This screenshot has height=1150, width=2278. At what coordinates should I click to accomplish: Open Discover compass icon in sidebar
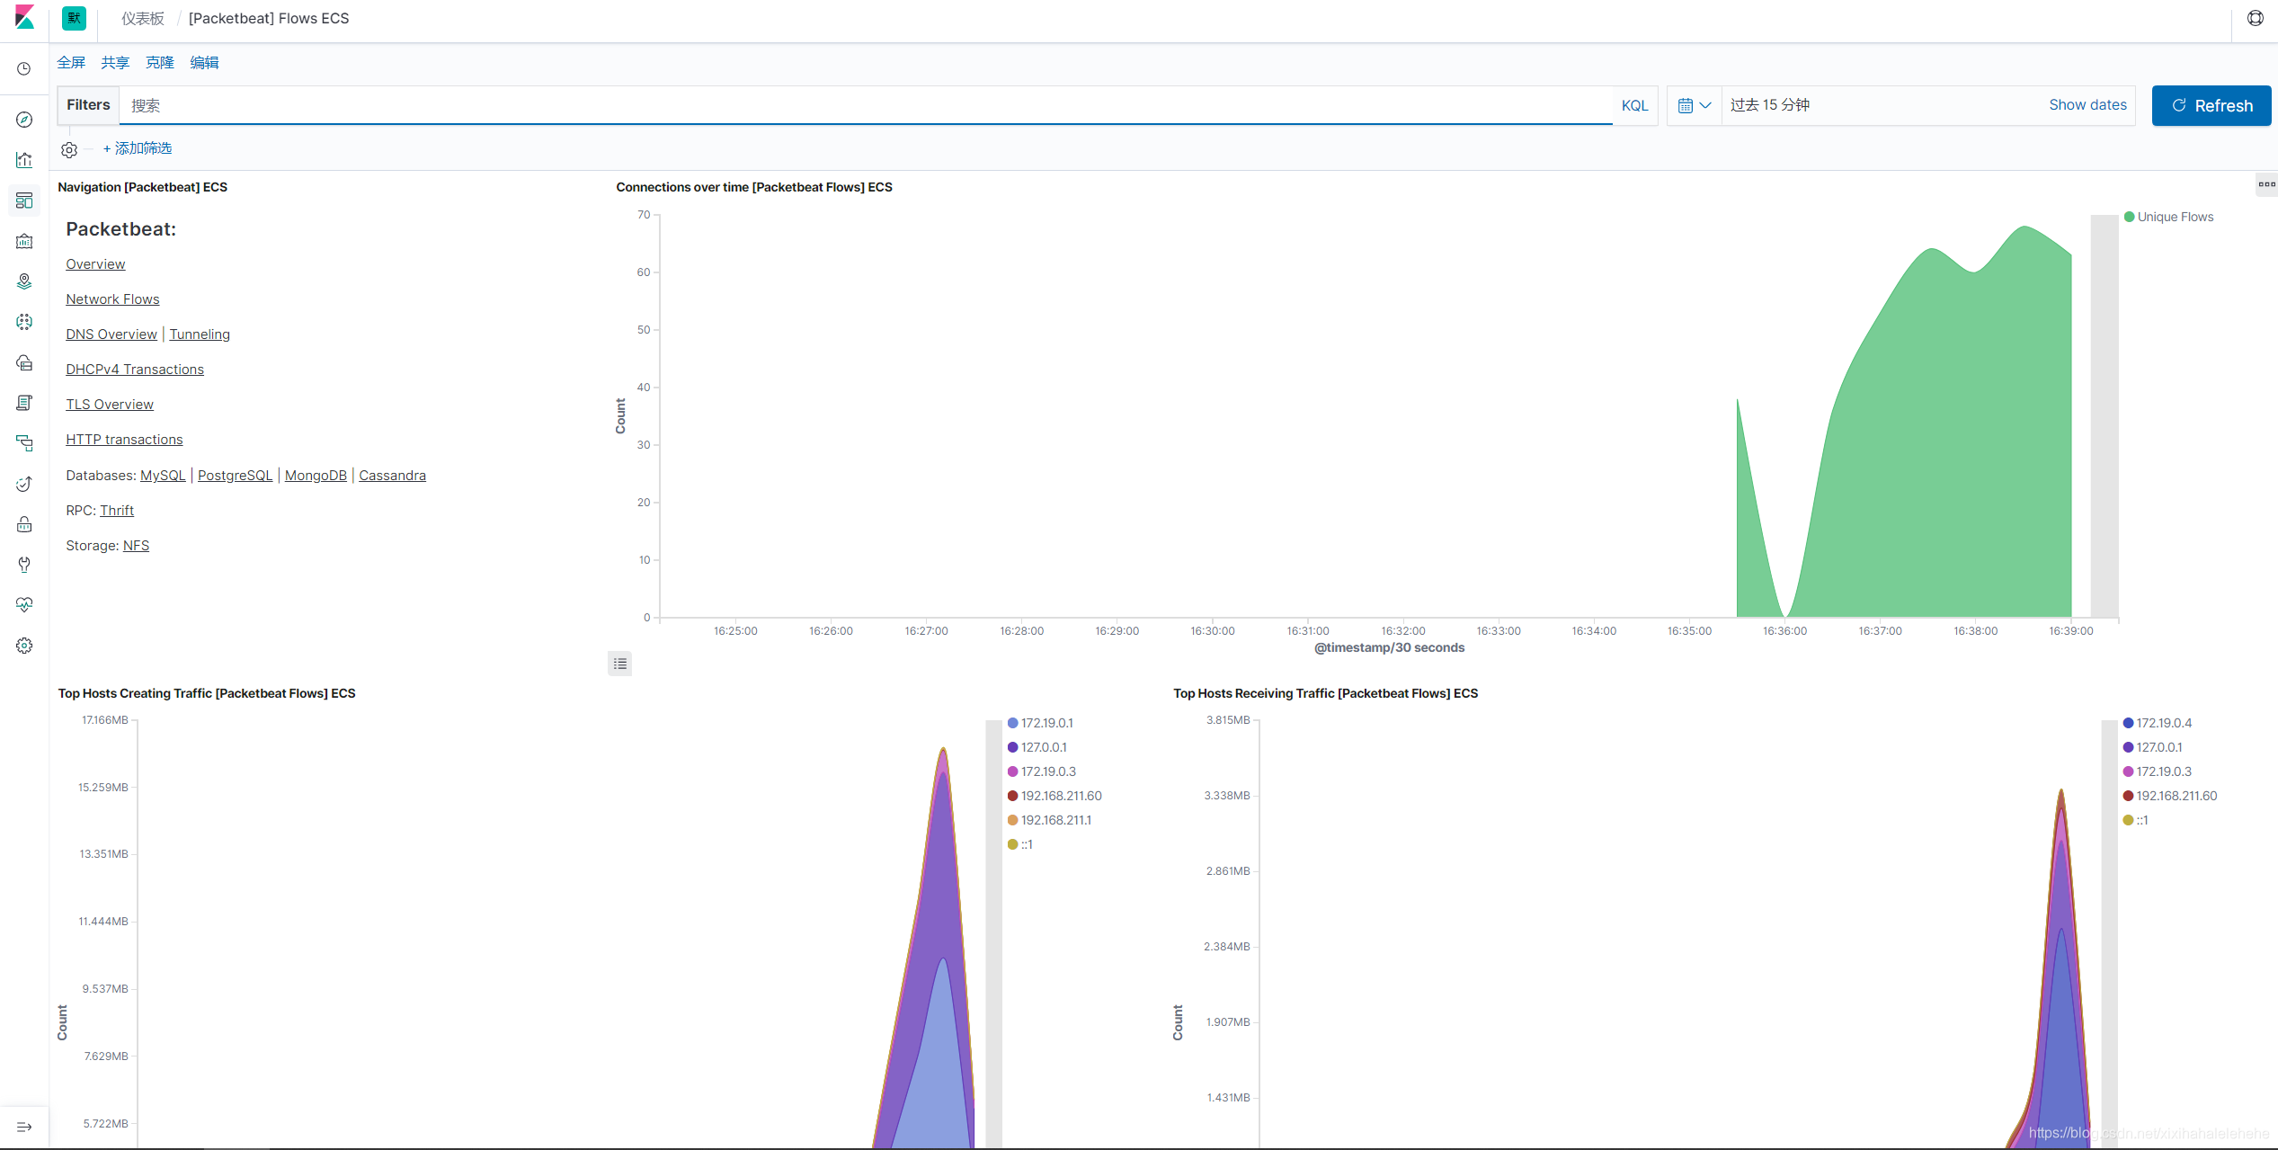[x=24, y=120]
